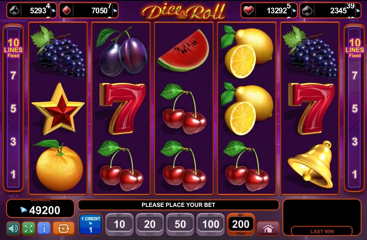
Task: Open the diamonds jackpot counter
Action: click(x=89, y=10)
